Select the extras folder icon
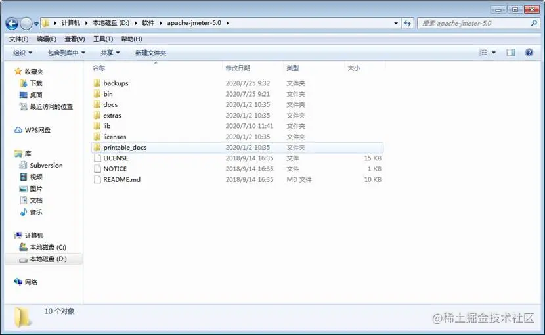This screenshot has width=545, height=335. pyautogui.click(x=97, y=116)
